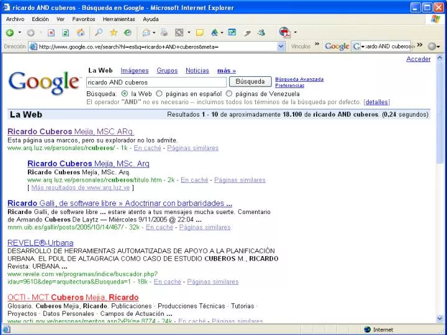Open the 'detalles' link
This screenshot has height=335, width=447.
click(x=377, y=102)
